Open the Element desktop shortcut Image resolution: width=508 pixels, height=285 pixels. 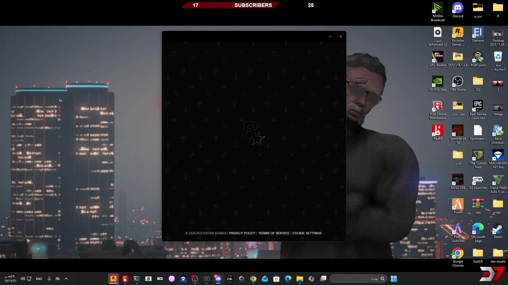(x=478, y=35)
